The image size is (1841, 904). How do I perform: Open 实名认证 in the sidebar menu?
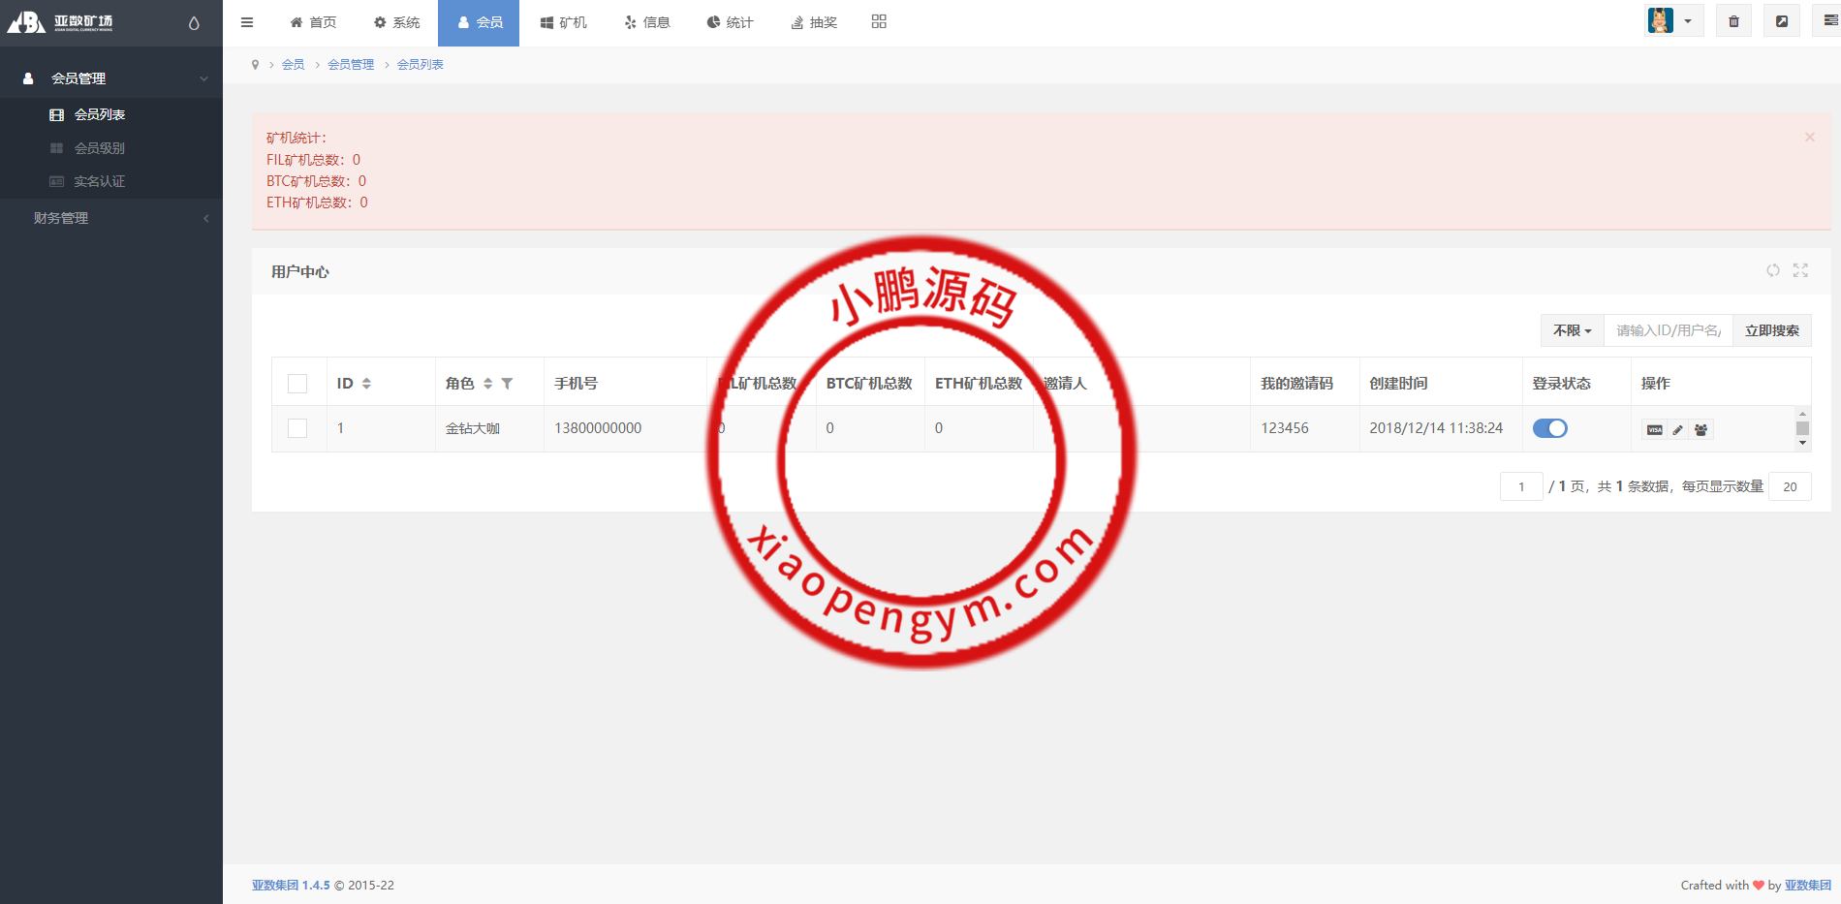[x=99, y=181]
